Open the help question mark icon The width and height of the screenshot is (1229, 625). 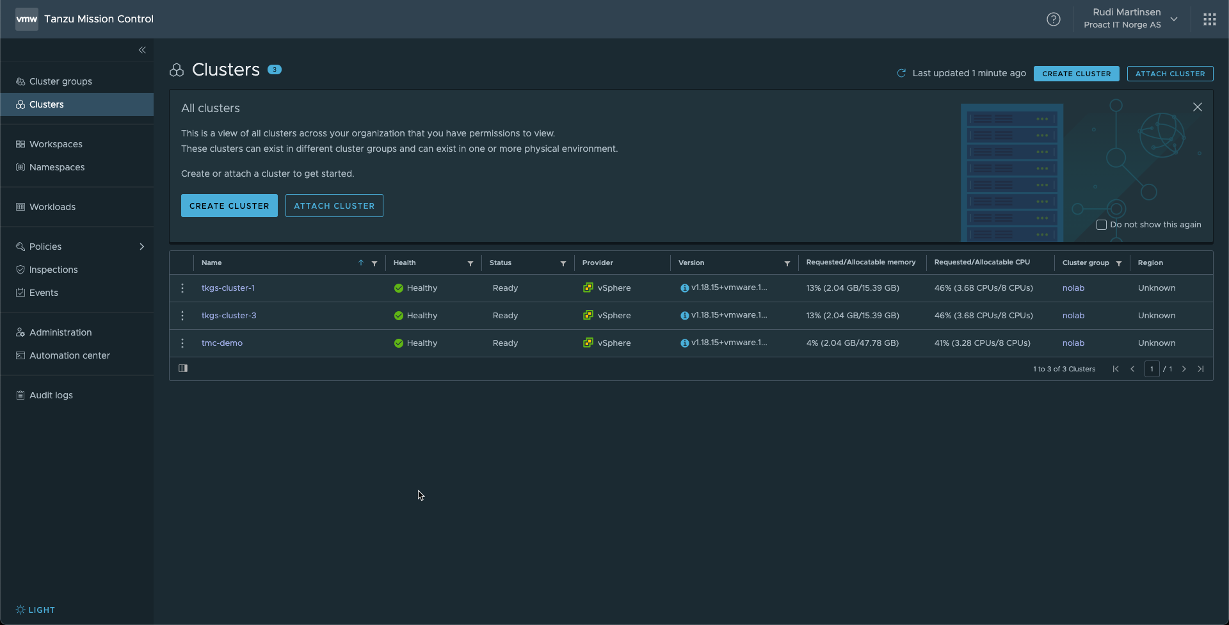tap(1053, 19)
